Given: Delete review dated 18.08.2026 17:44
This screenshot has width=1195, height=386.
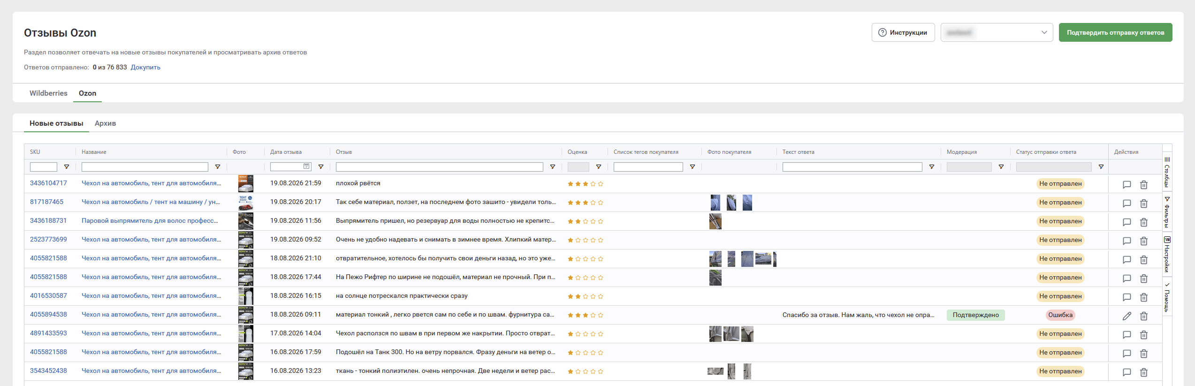Looking at the screenshot, I should click(x=1144, y=278).
